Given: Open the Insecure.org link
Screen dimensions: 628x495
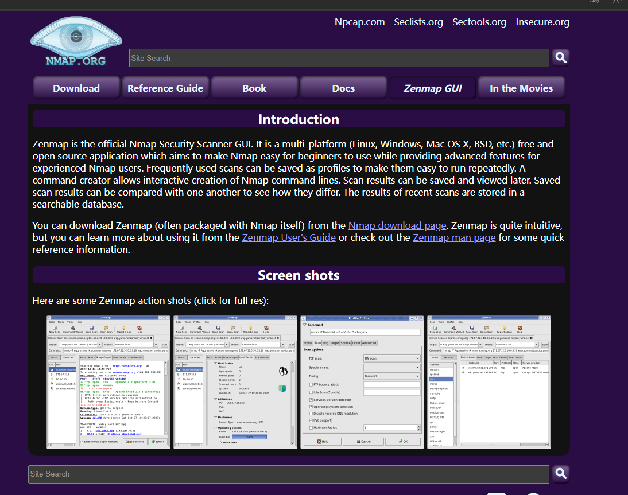Looking at the screenshot, I should pos(542,22).
